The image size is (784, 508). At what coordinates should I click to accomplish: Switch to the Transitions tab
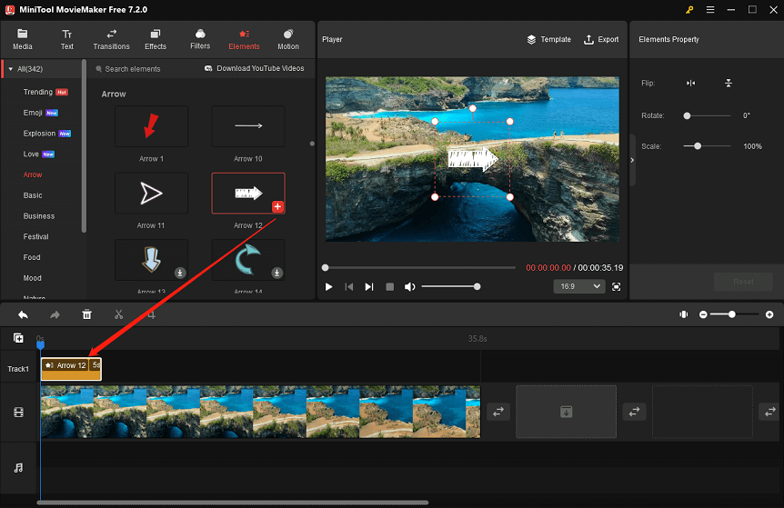coord(111,39)
